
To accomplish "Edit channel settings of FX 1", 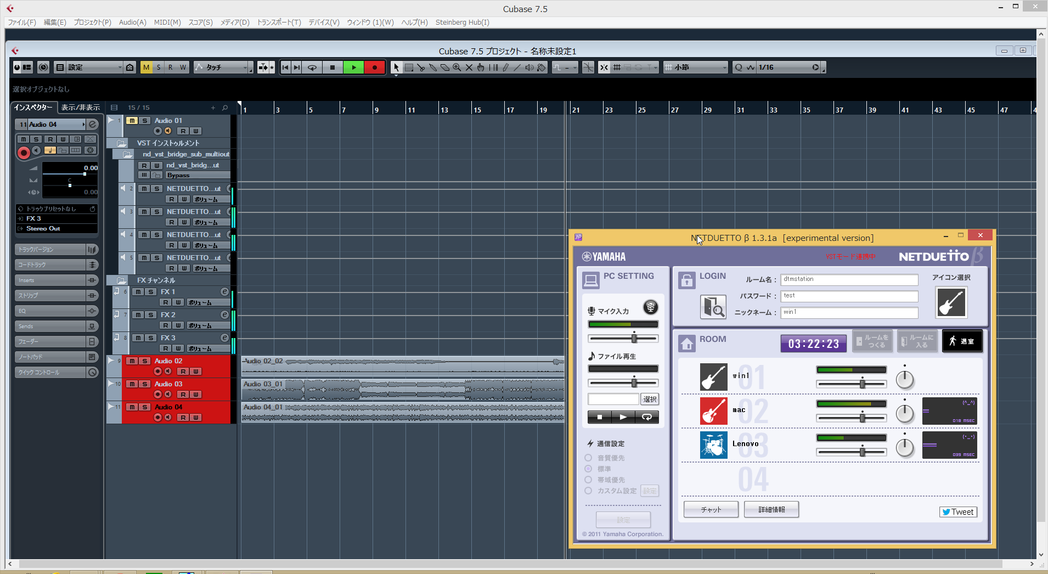I will (x=224, y=292).
